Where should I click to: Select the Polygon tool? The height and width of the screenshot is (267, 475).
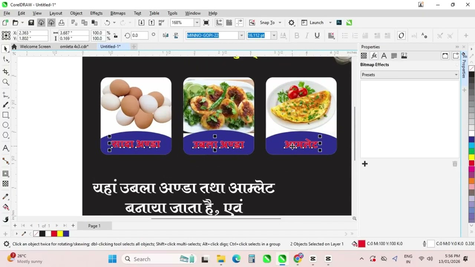6,135
